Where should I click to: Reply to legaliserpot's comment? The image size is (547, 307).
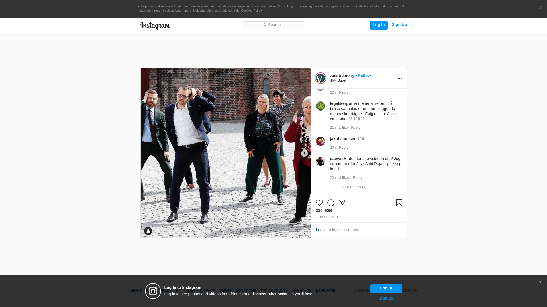tap(356, 128)
